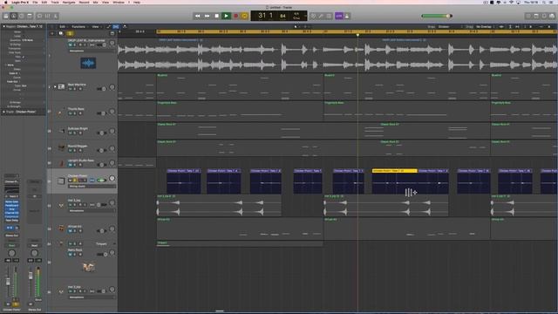Open the Library panel icon
Screen dimensions: 558x314
(x=6, y=16)
